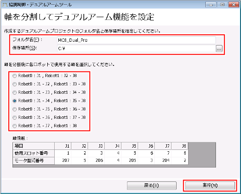Click the app icon in title bar
The image size is (241, 194).
click(5, 5)
